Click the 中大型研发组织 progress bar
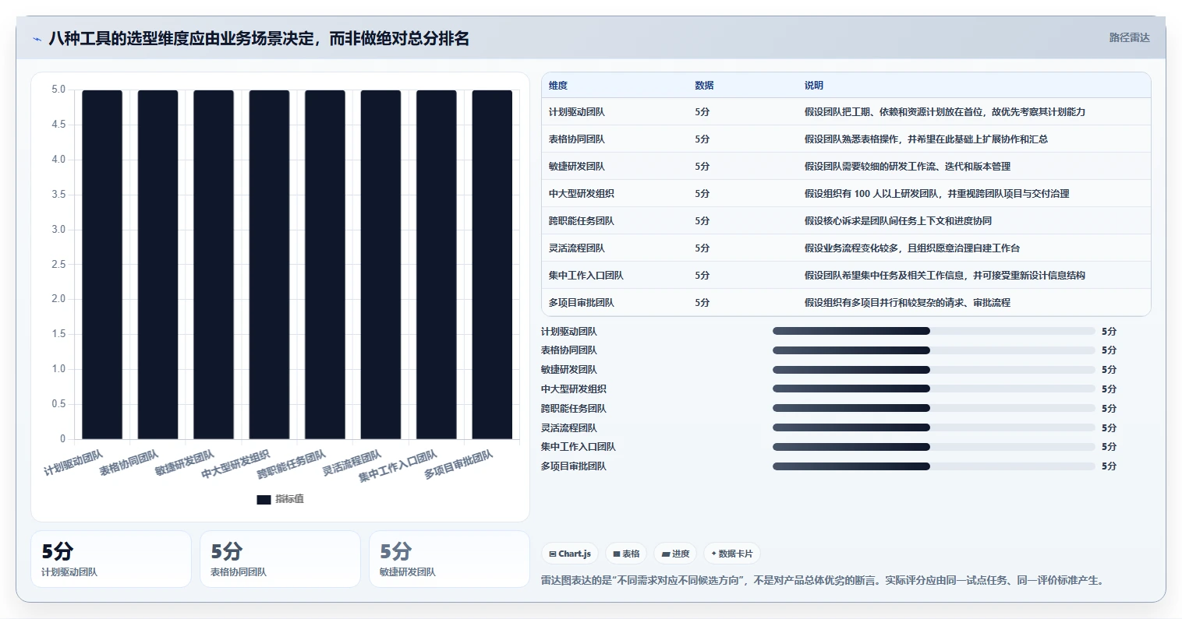This screenshot has height=619, width=1182. 934,389
